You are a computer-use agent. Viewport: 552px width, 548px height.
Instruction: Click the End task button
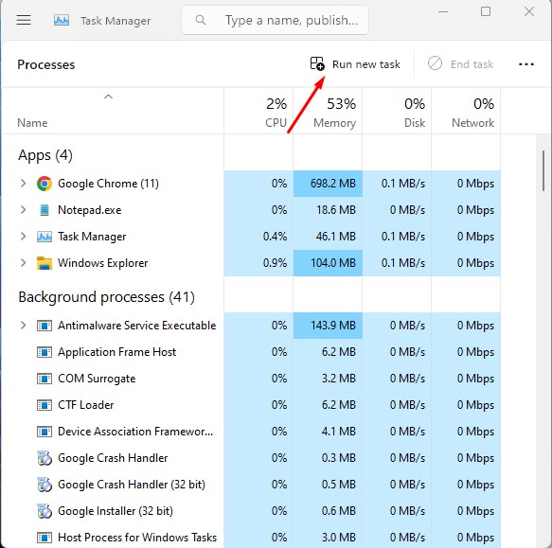460,64
